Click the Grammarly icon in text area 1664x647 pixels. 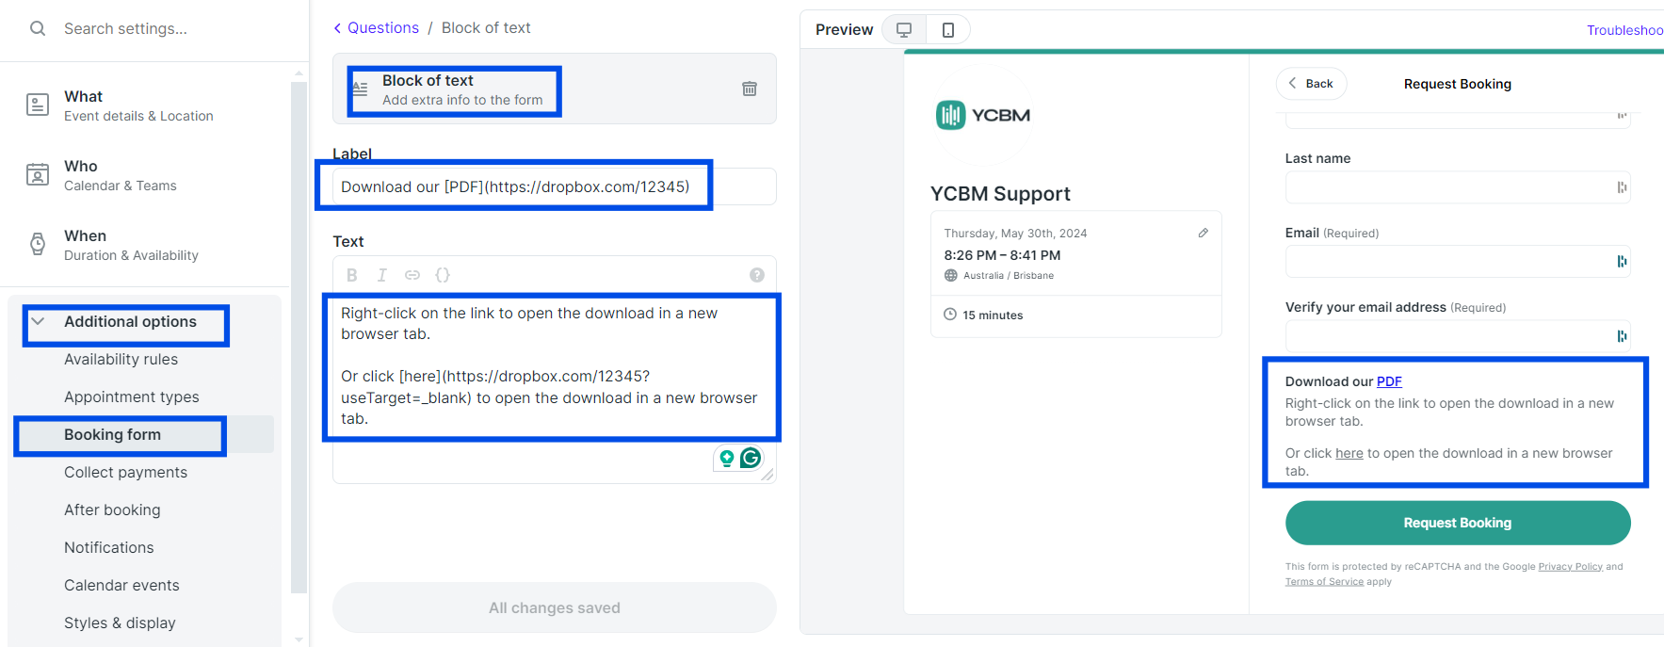point(751,458)
